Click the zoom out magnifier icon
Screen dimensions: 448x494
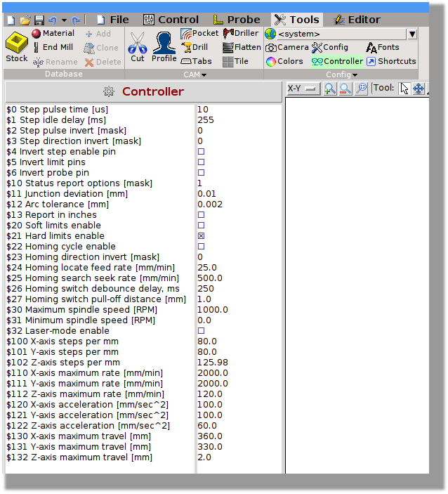pyautogui.click(x=345, y=89)
